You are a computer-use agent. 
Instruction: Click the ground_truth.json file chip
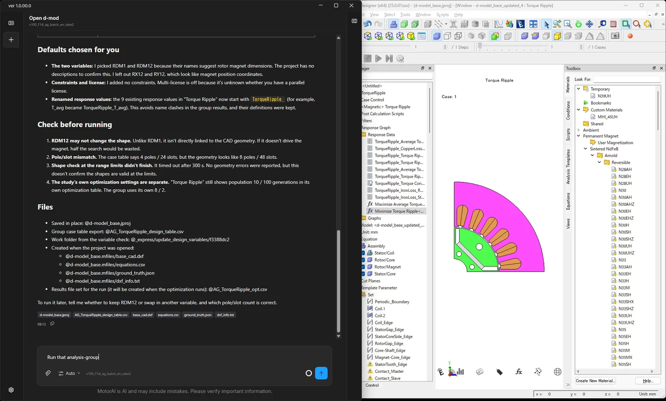(197, 315)
